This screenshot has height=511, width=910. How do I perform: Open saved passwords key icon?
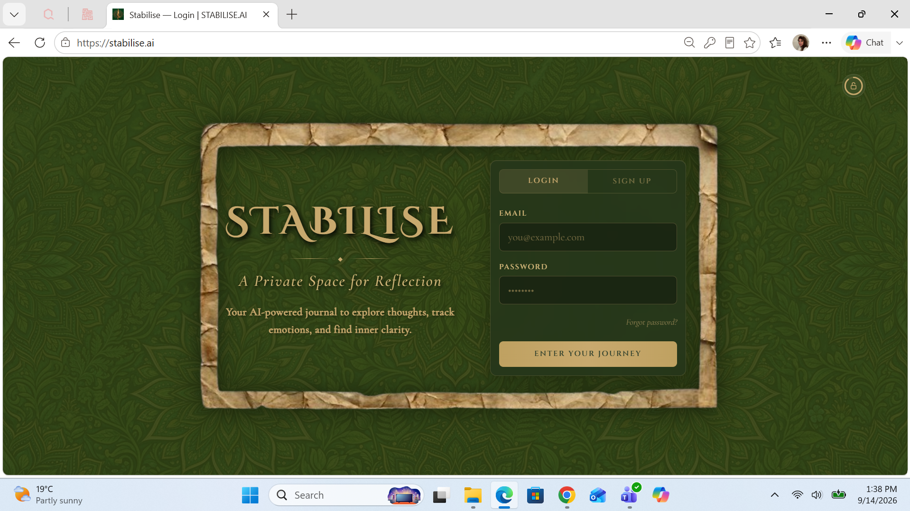[x=710, y=43]
